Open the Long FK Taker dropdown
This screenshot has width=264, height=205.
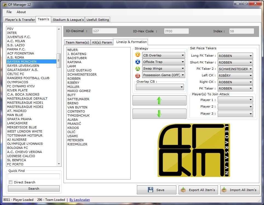pos(235,56)
